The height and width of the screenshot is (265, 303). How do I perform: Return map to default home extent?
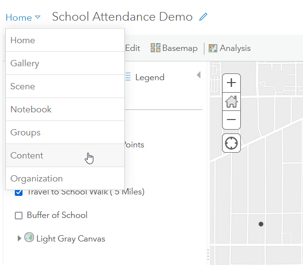pyautogui.click(x=232, y=101)
